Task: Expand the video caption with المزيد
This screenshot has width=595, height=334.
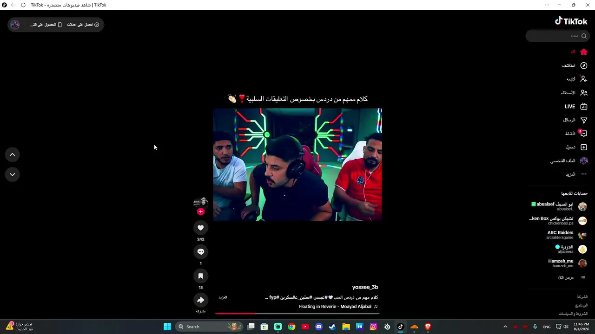Action: [223, 297]
